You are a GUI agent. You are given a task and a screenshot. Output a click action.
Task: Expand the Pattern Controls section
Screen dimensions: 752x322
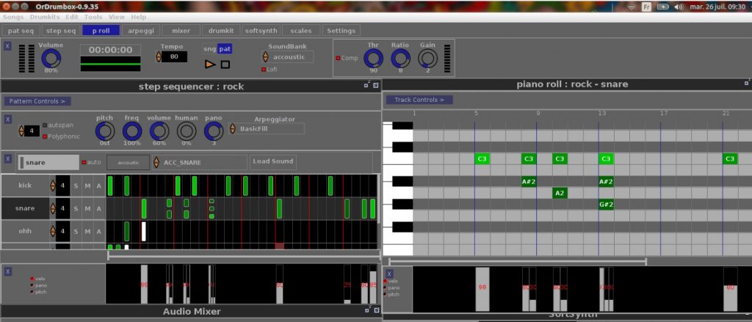coord(37,101)
